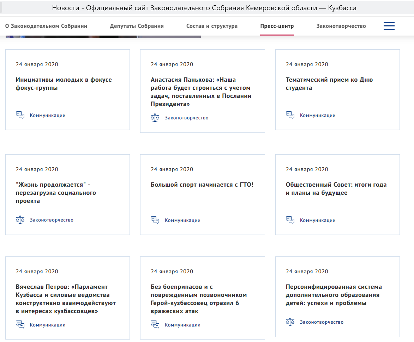Click 'Законотворчество' tag on 'Персонифицированная система' card
This screenshot has width=414, height=342.
click(322, 322)
